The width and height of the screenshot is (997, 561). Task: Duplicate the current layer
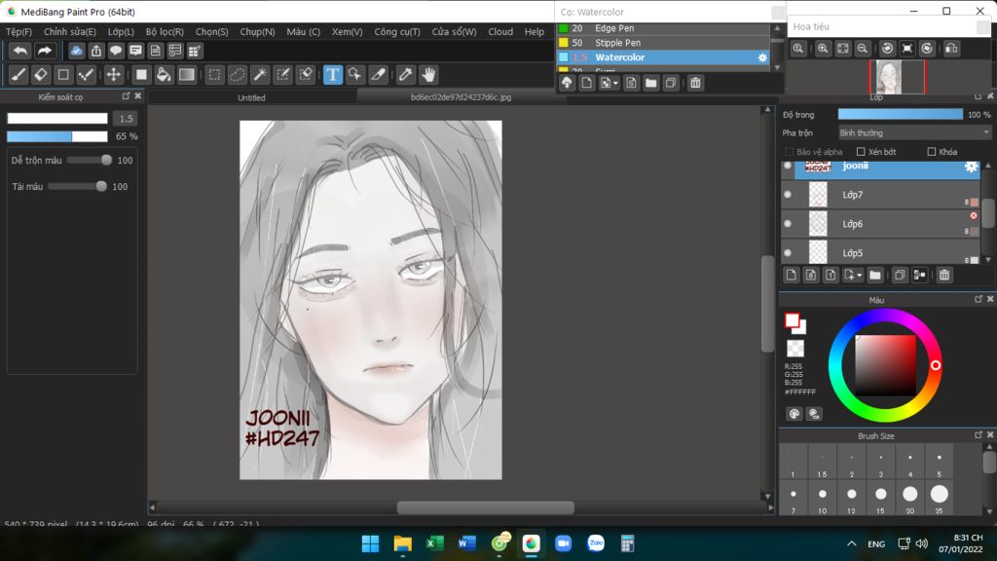click(899, 275)
